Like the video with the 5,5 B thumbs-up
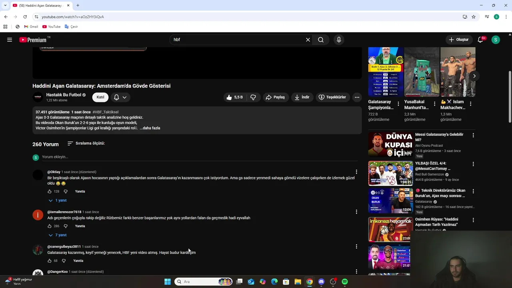This screenshot has width=512, height=288. pyautogui.click(x=234, y=97)
